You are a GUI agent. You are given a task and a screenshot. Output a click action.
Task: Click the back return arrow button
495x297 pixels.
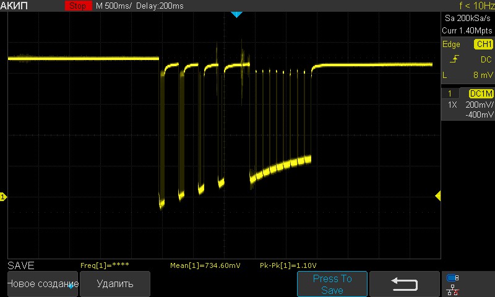pyautogui.click(x=405, y=284)
